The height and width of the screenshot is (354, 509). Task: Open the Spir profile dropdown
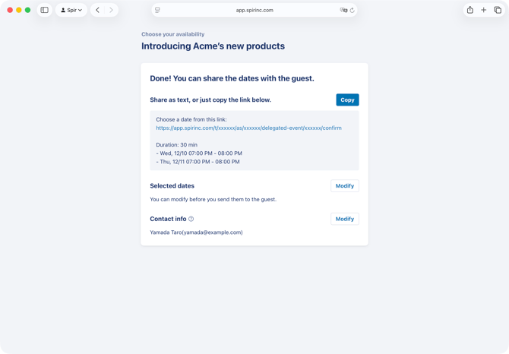point(71,10)
